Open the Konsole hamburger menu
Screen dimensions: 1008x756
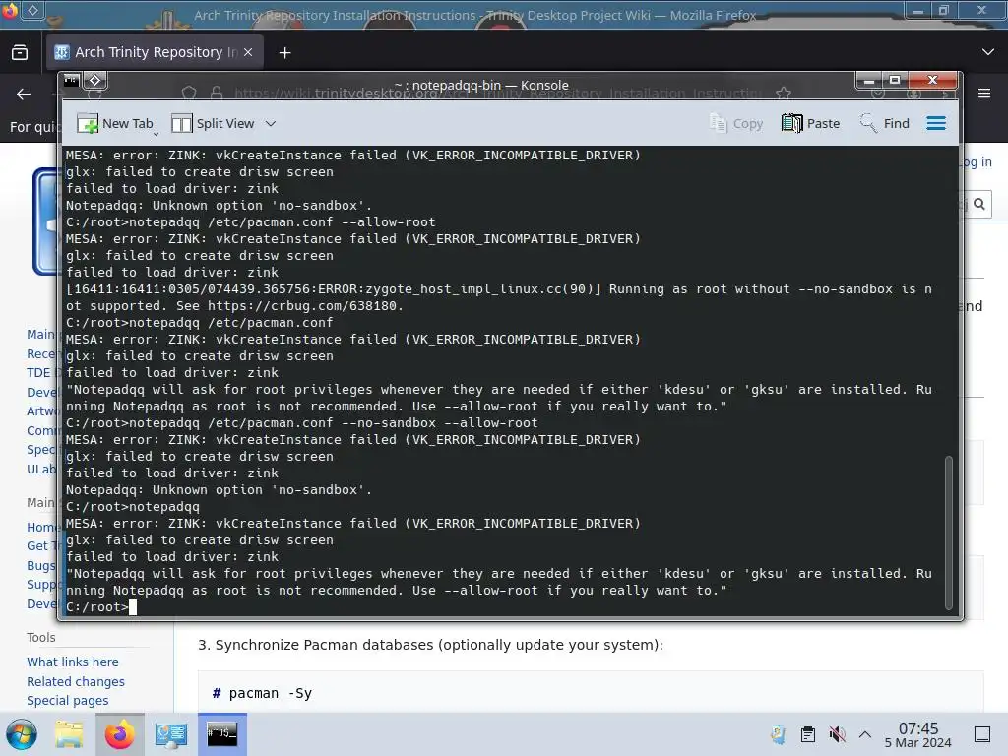[936, 123]
